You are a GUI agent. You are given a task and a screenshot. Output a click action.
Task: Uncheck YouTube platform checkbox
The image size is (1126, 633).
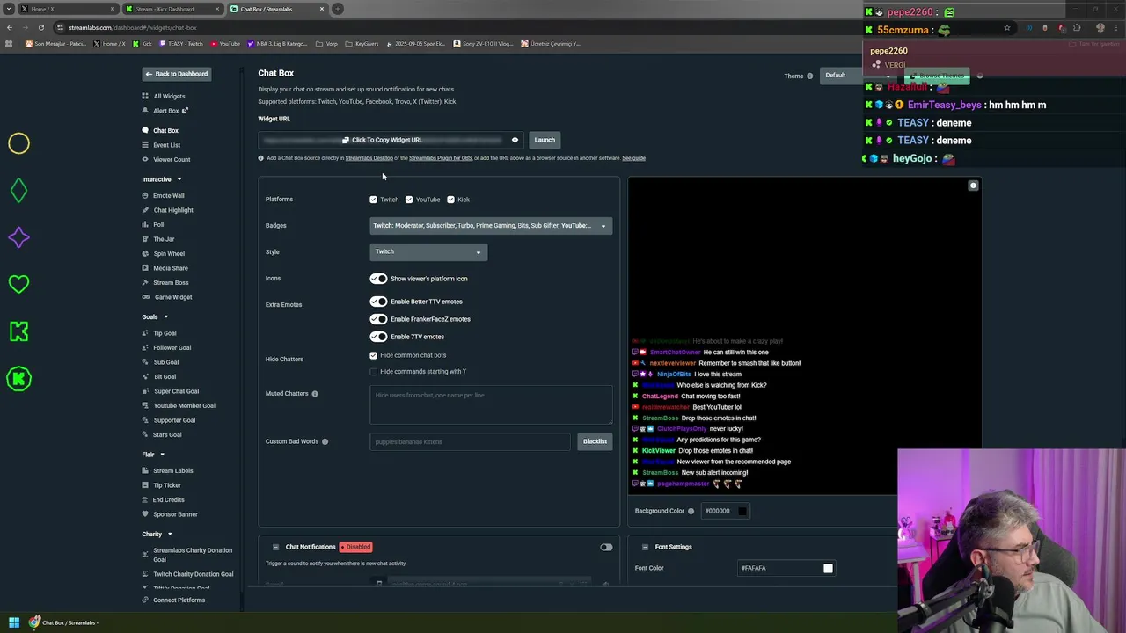point(409,200)
